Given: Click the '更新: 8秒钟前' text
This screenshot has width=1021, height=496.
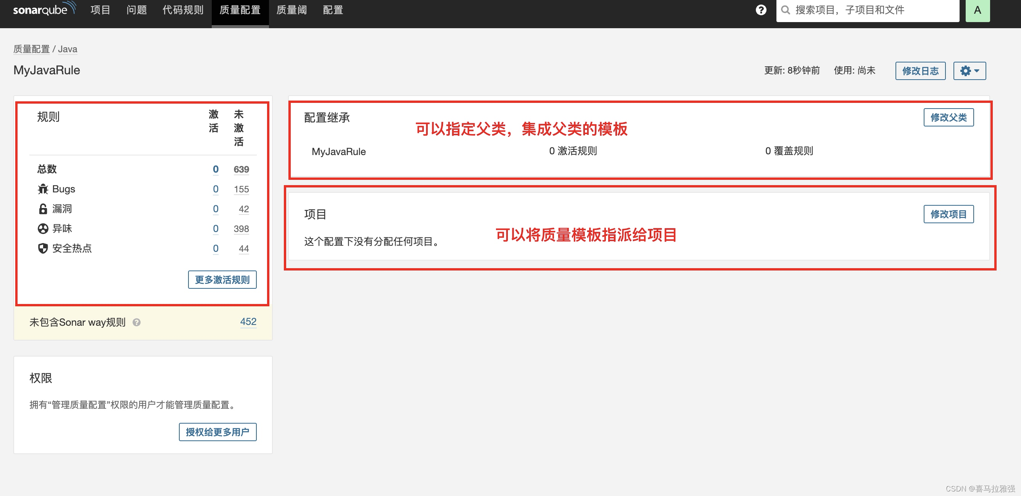Looking at the screenshot, I should [792, 70].
